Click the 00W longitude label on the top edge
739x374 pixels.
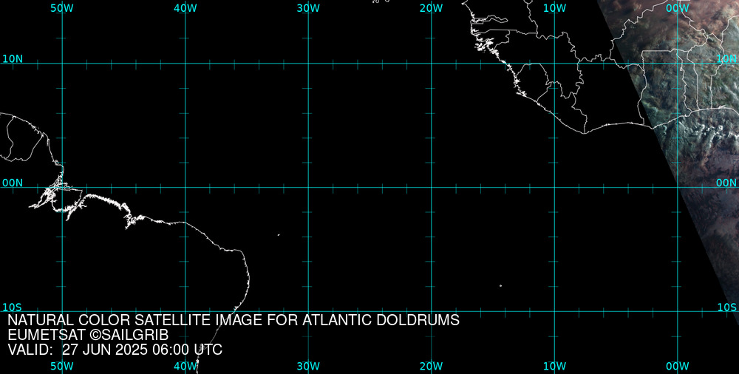(x=678, y=8)
